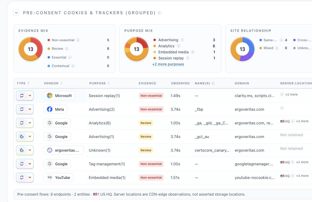312x202 pixels.
Task: Click the Google vendor chip in Tag management row
Action: pos(57,164)
